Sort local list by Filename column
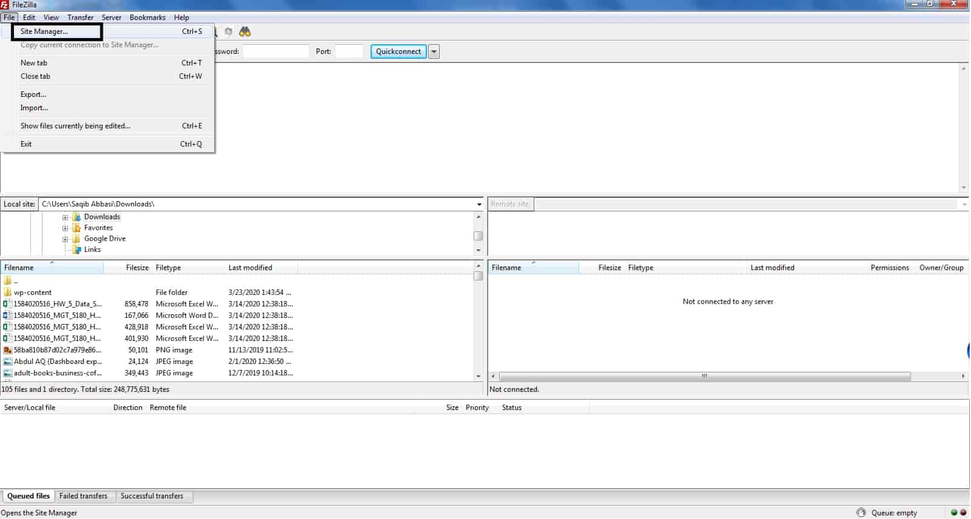This screenshot has height=519, width=971. coord(52,267)
